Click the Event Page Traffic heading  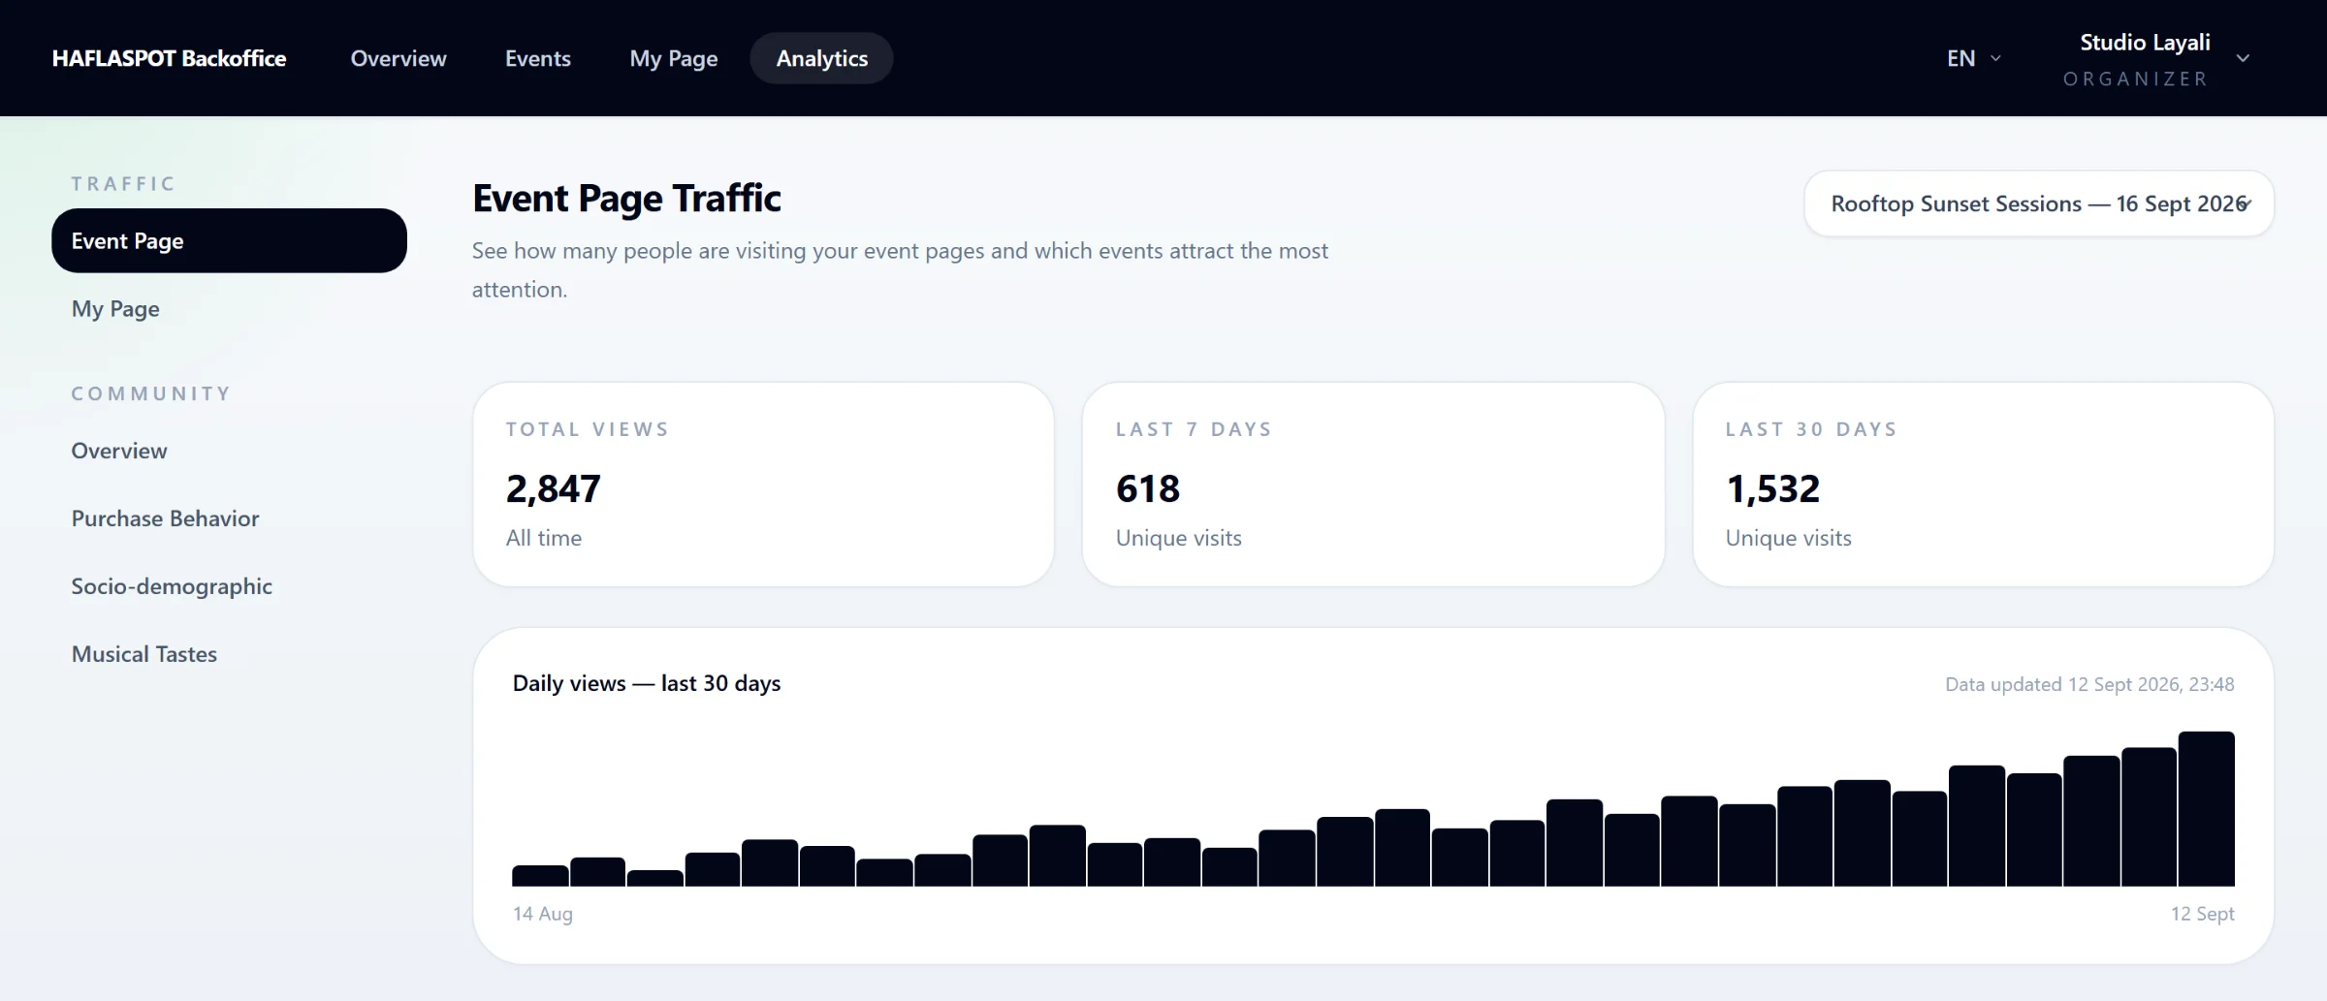point(626,198)
